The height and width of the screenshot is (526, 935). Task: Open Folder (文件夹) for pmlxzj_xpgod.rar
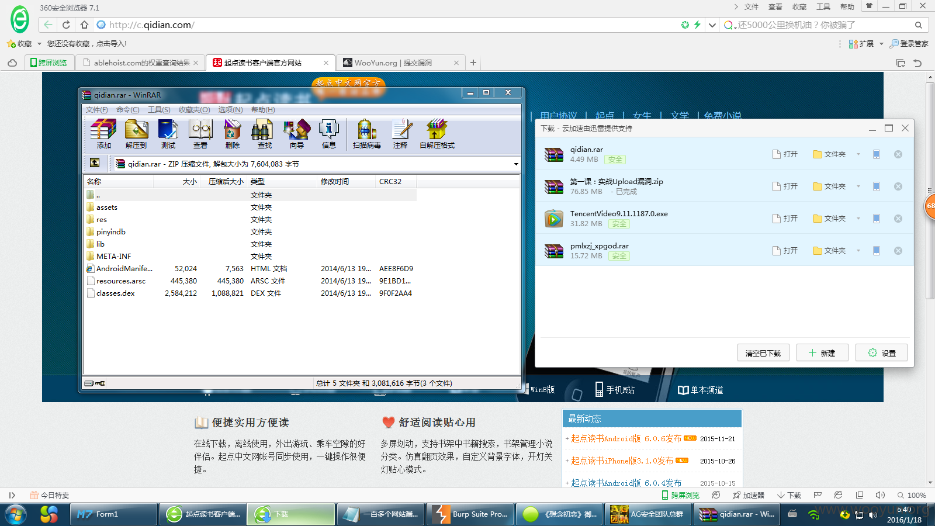coord(829,251)
